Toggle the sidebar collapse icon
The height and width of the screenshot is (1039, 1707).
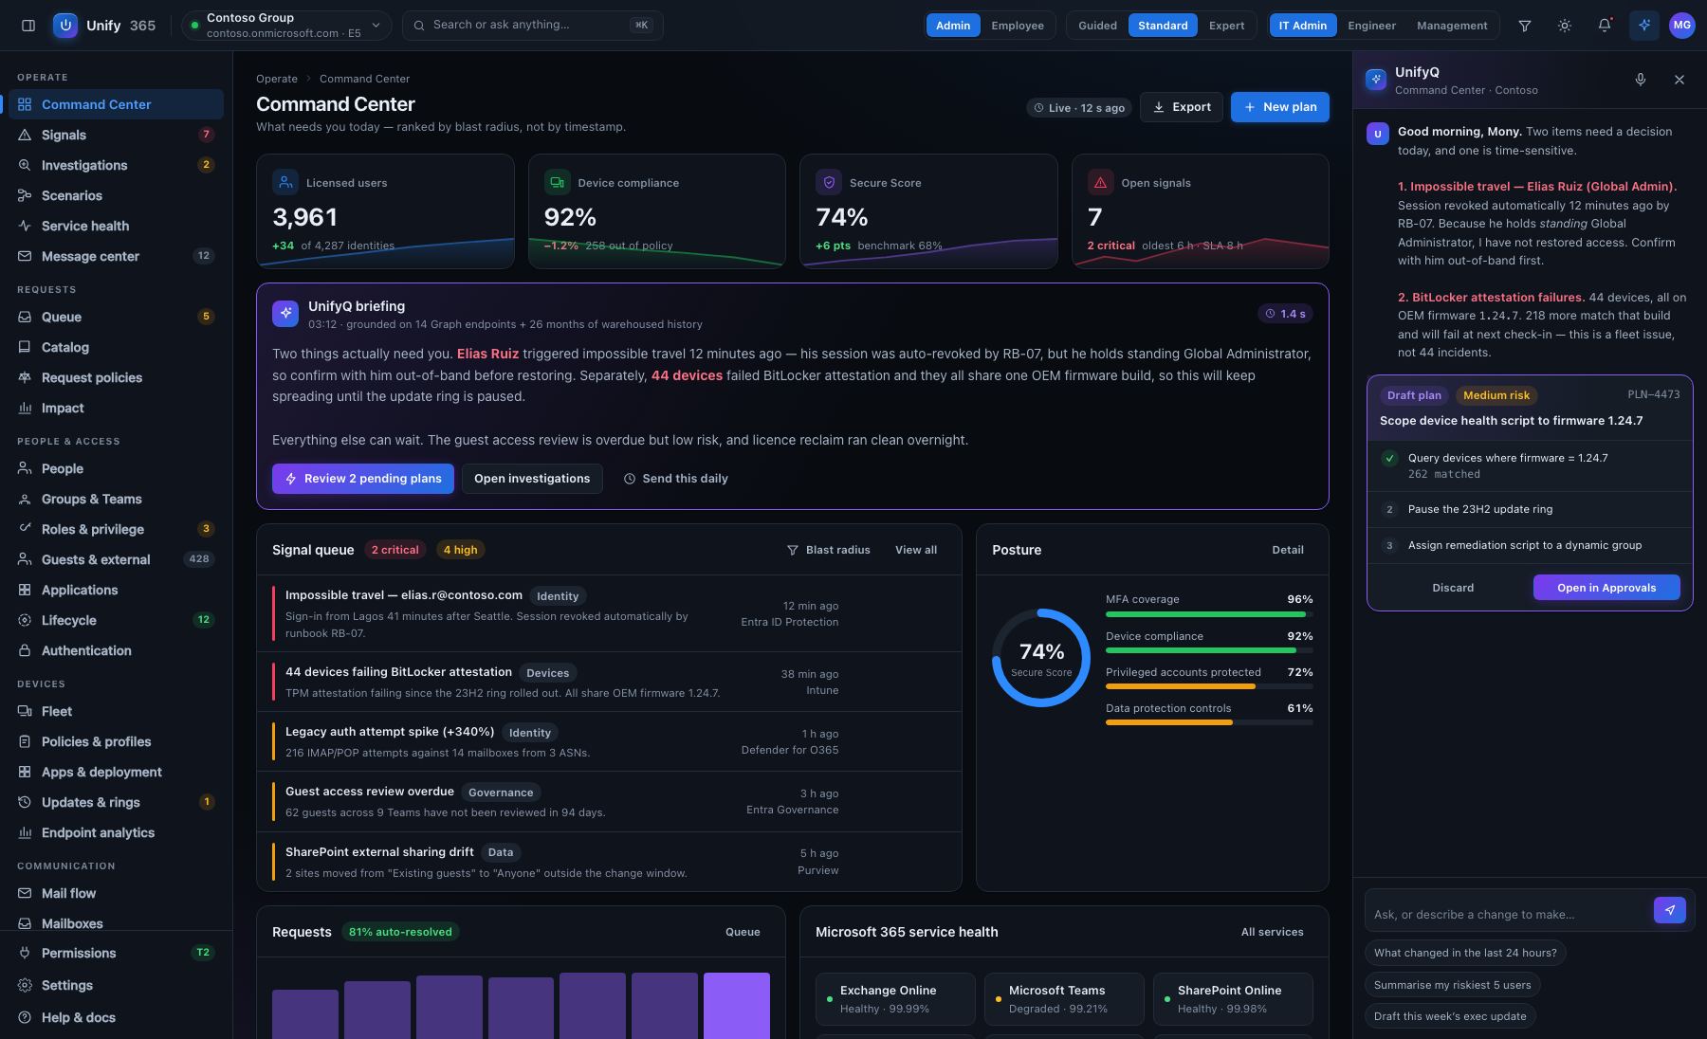tap(28, 26)
